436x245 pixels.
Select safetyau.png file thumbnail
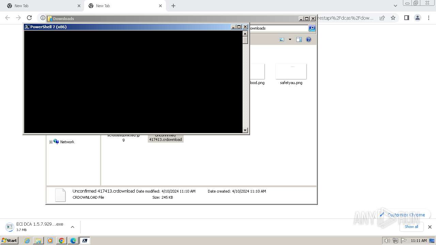click(291, 71)
